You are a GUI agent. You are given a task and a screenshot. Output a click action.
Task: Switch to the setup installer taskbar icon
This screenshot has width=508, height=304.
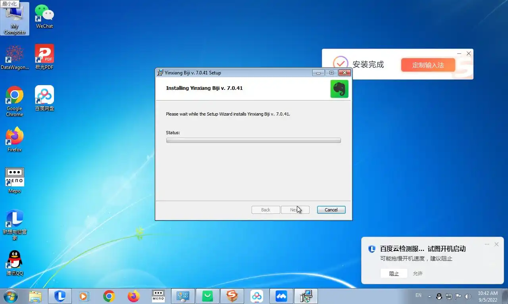coord(306,296)
